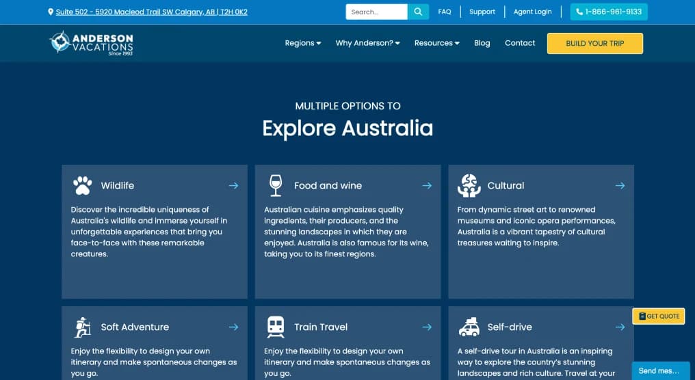This screenshot has width=695, height=380.
Task: Click the Self-drive car icon
Action: click(x=469, y=327)
